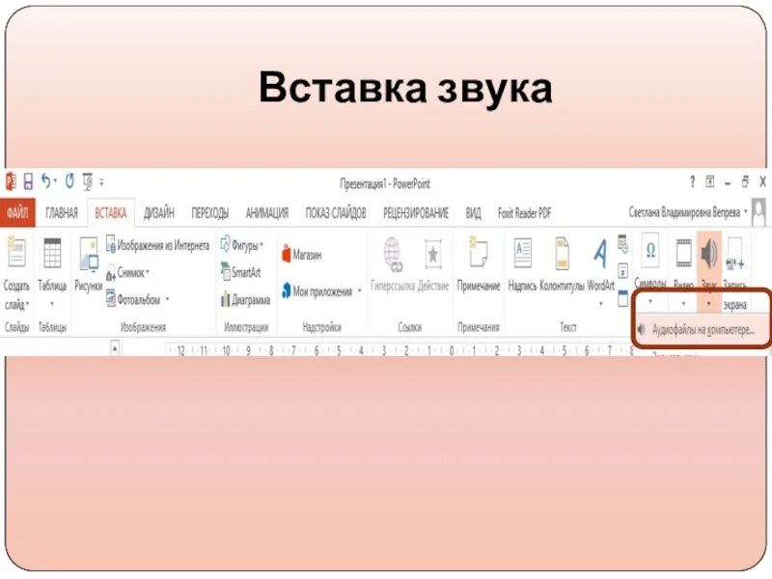Select the ВСТАВКА tab
Viewport: 772px width, 579px height.
click(111, 213)
